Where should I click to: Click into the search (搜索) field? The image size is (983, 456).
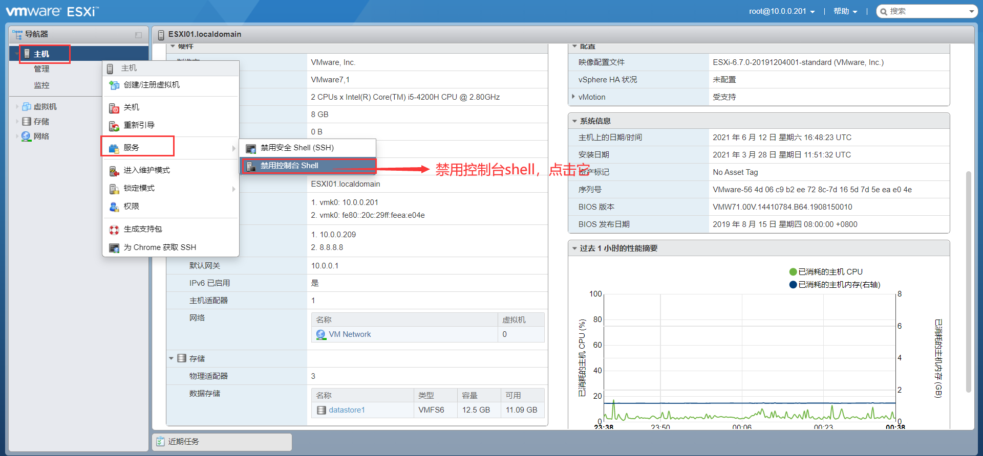(927, 11)
